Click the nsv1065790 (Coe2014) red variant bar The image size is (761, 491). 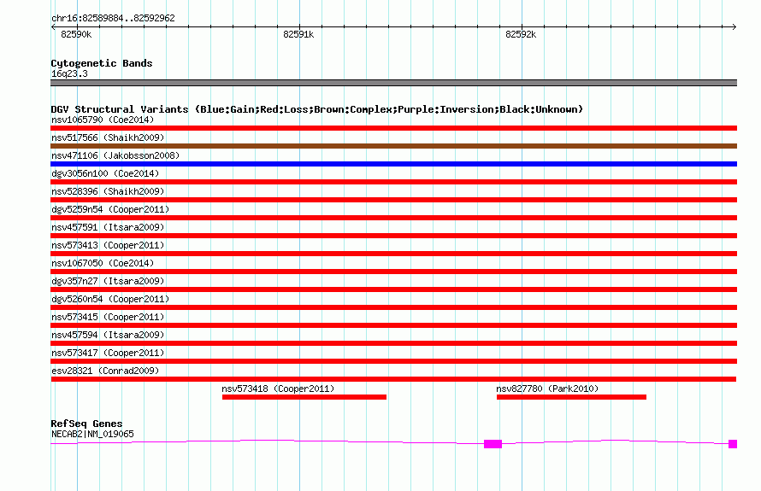[393, 128]
